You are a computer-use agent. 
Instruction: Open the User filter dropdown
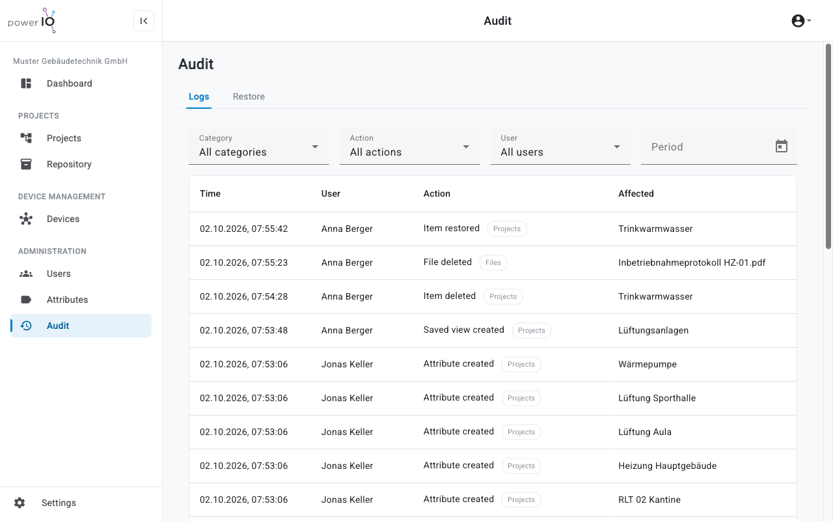click(x=560, y=147)
